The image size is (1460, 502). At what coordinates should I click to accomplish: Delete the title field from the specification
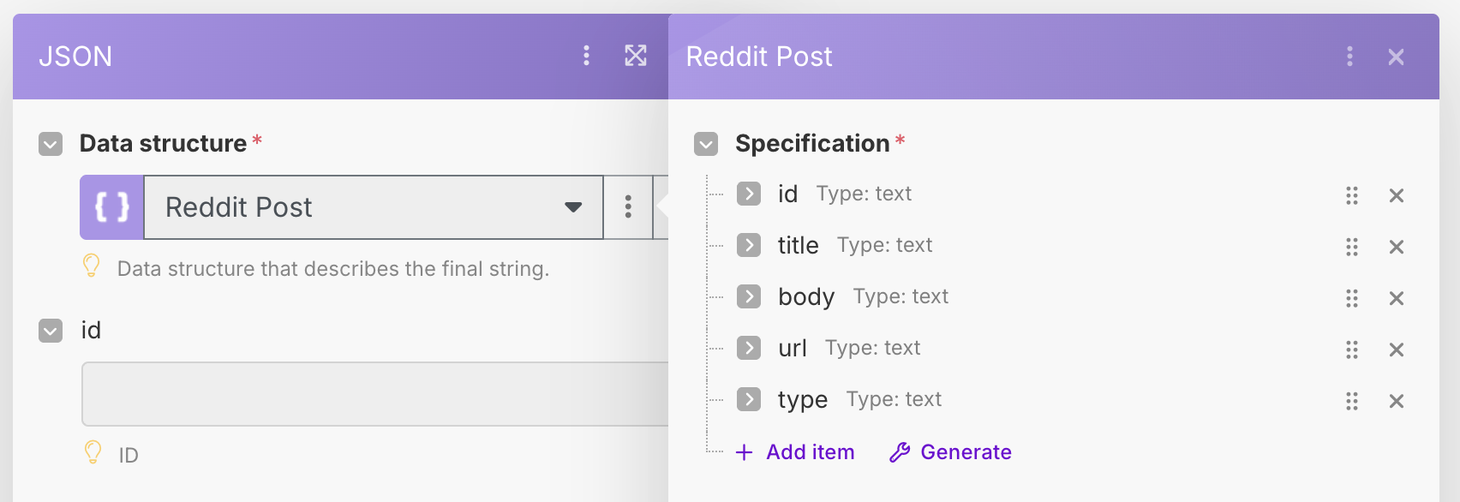(1396, 248)
